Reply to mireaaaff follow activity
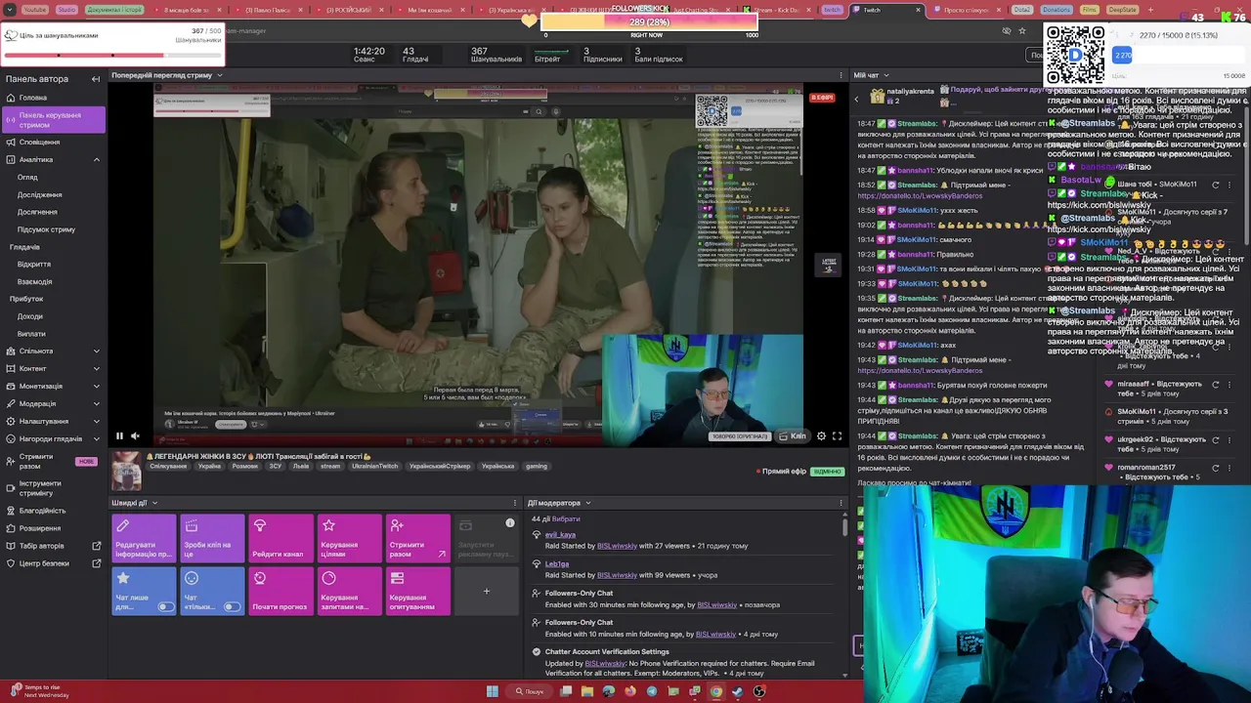 pyautogui.click(x=1216, y=384)
